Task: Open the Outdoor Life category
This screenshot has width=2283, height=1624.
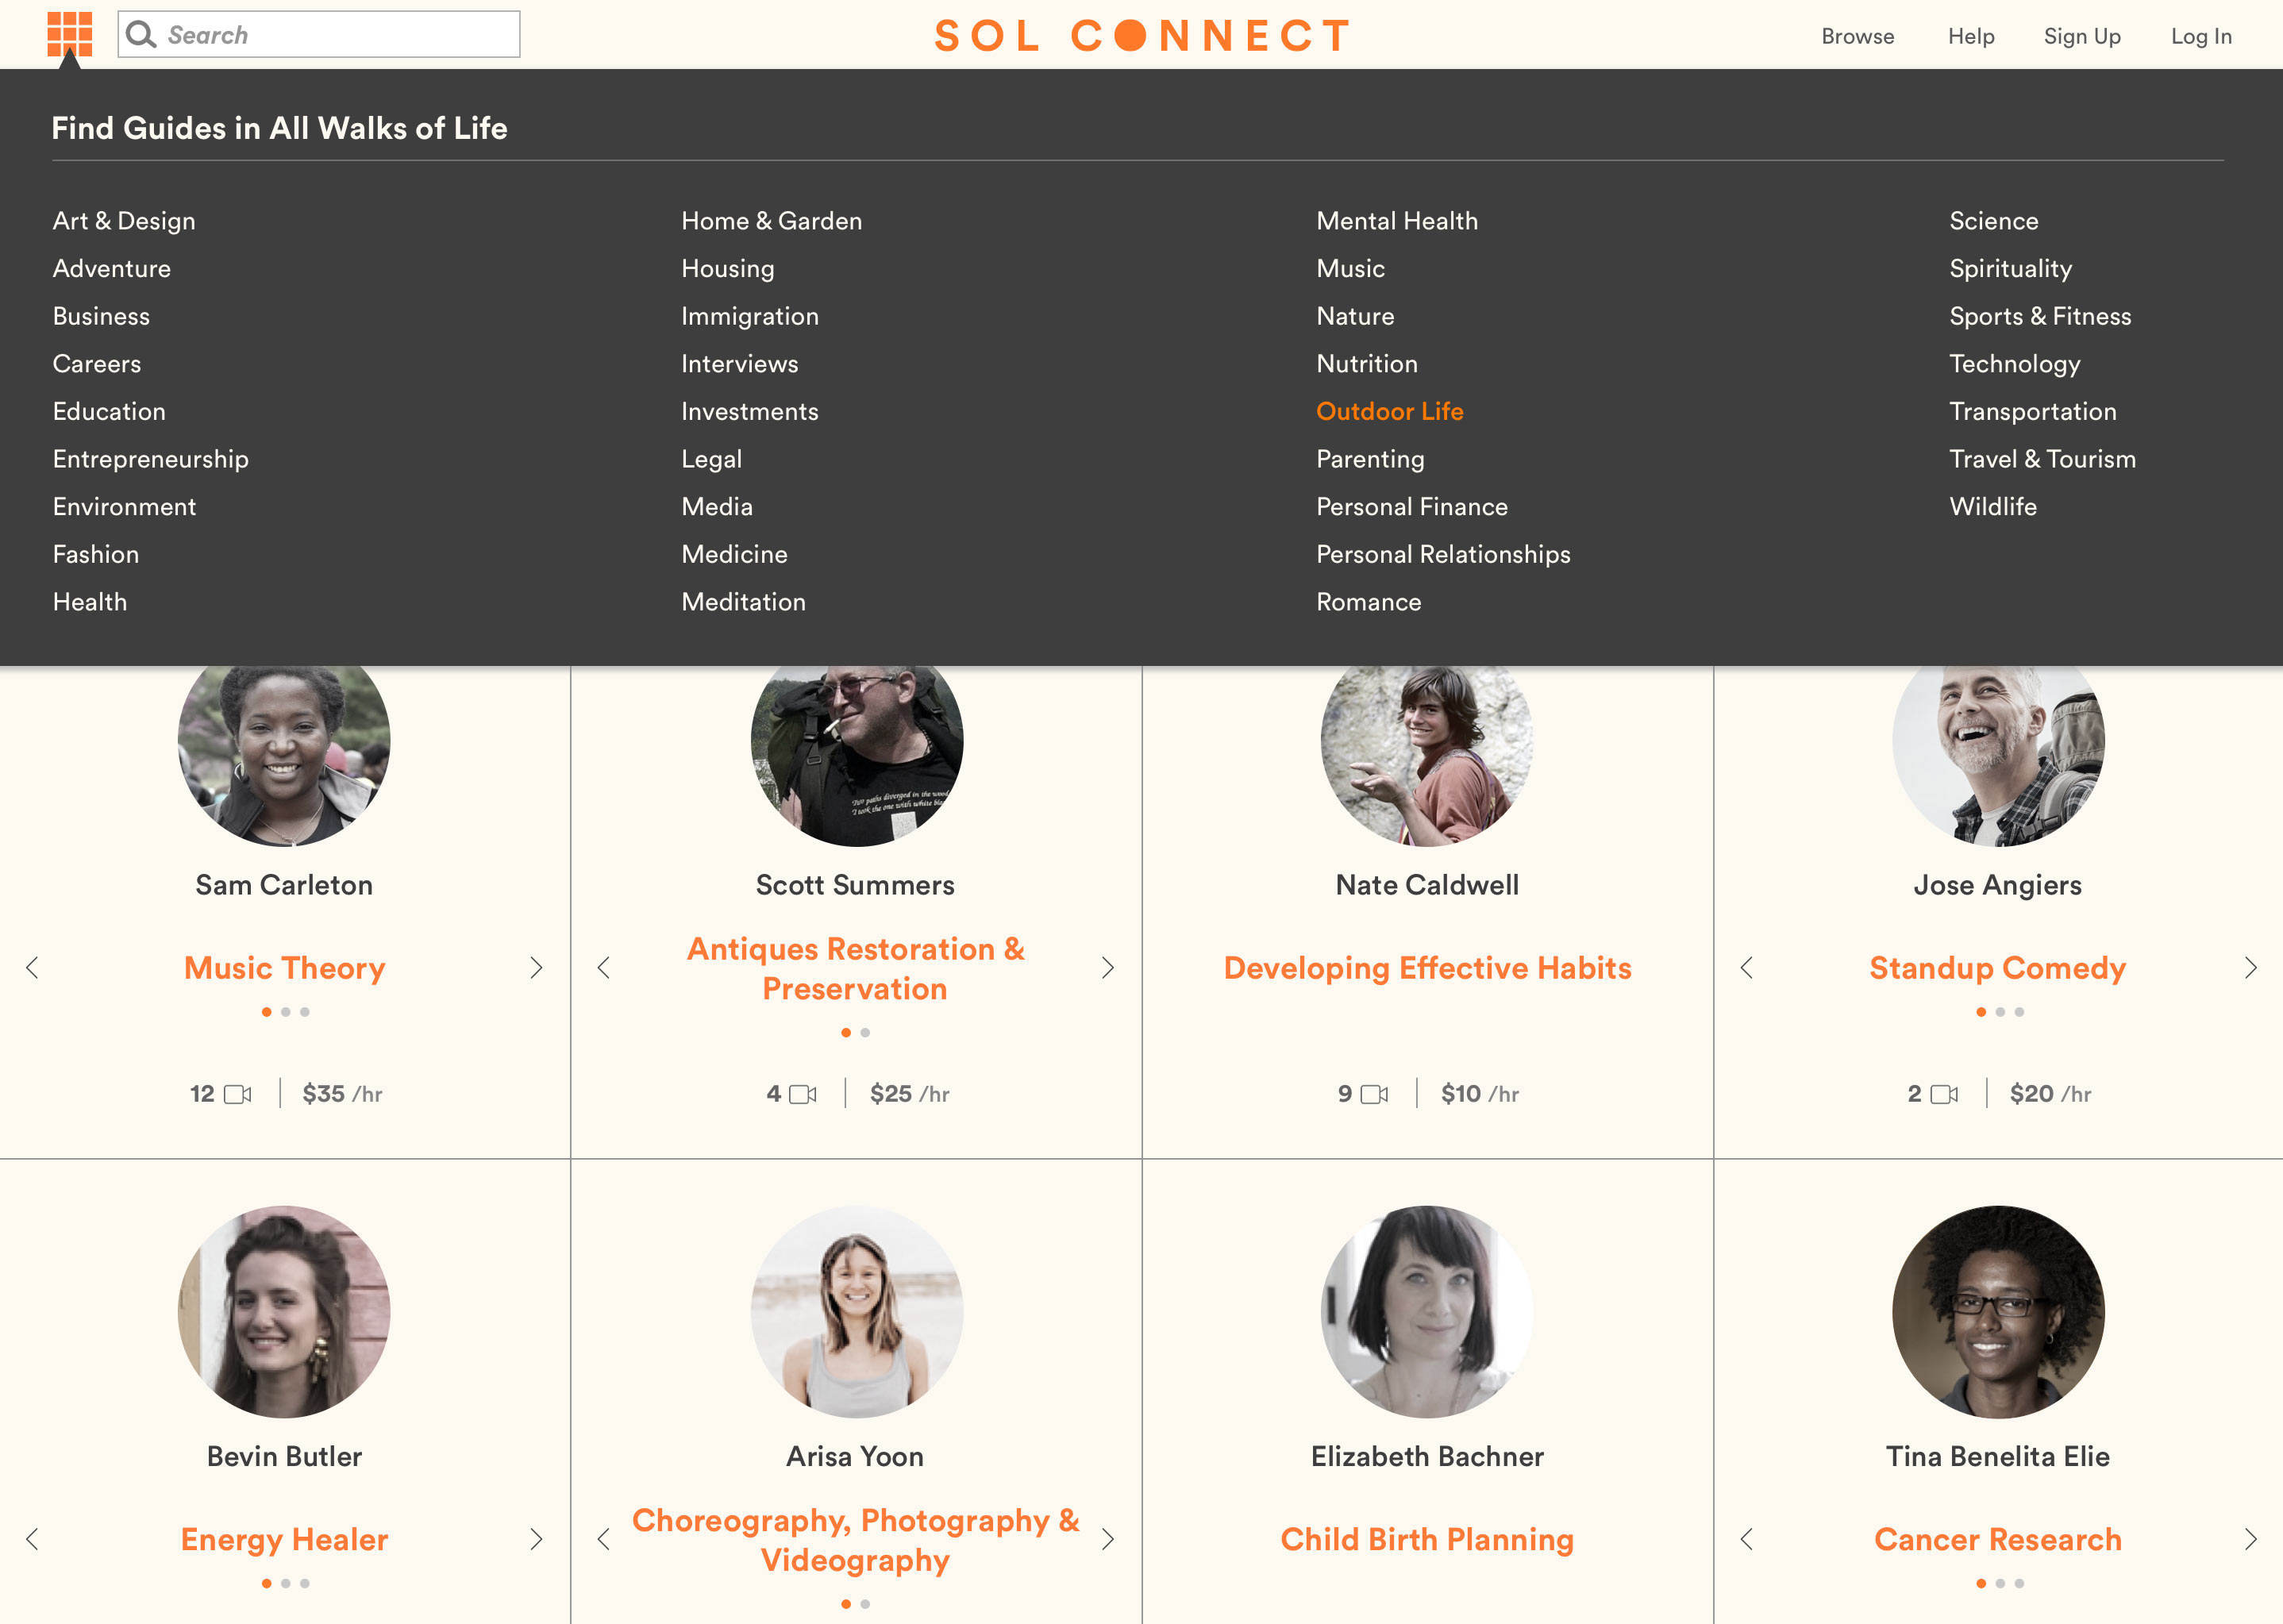Action: coord(1389,411)
